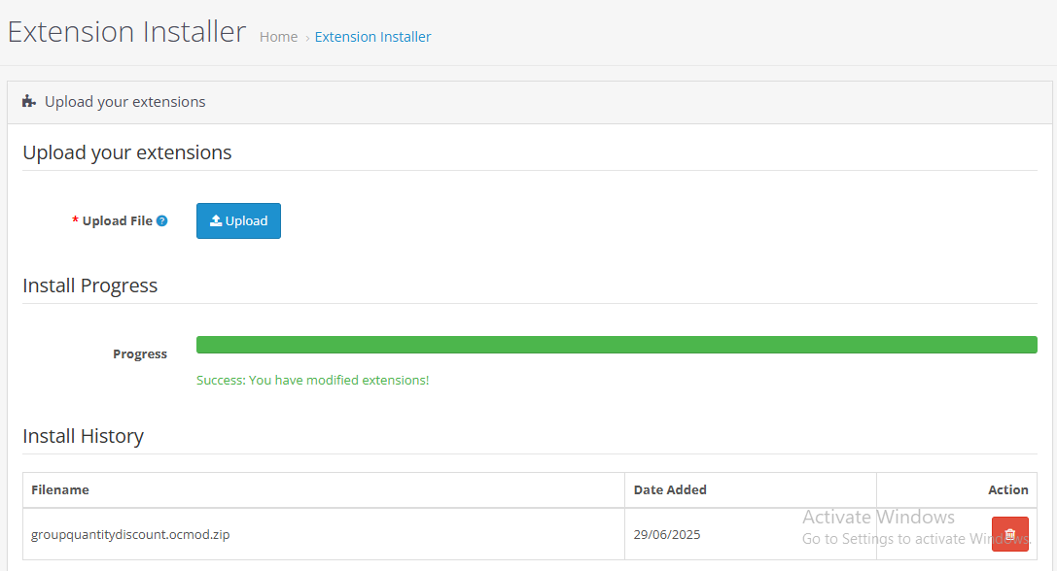1057x571 pixels.
Task: Click the trash icon to delete groupquantitydiscount.ocmod.zip
Action: 1009,534
